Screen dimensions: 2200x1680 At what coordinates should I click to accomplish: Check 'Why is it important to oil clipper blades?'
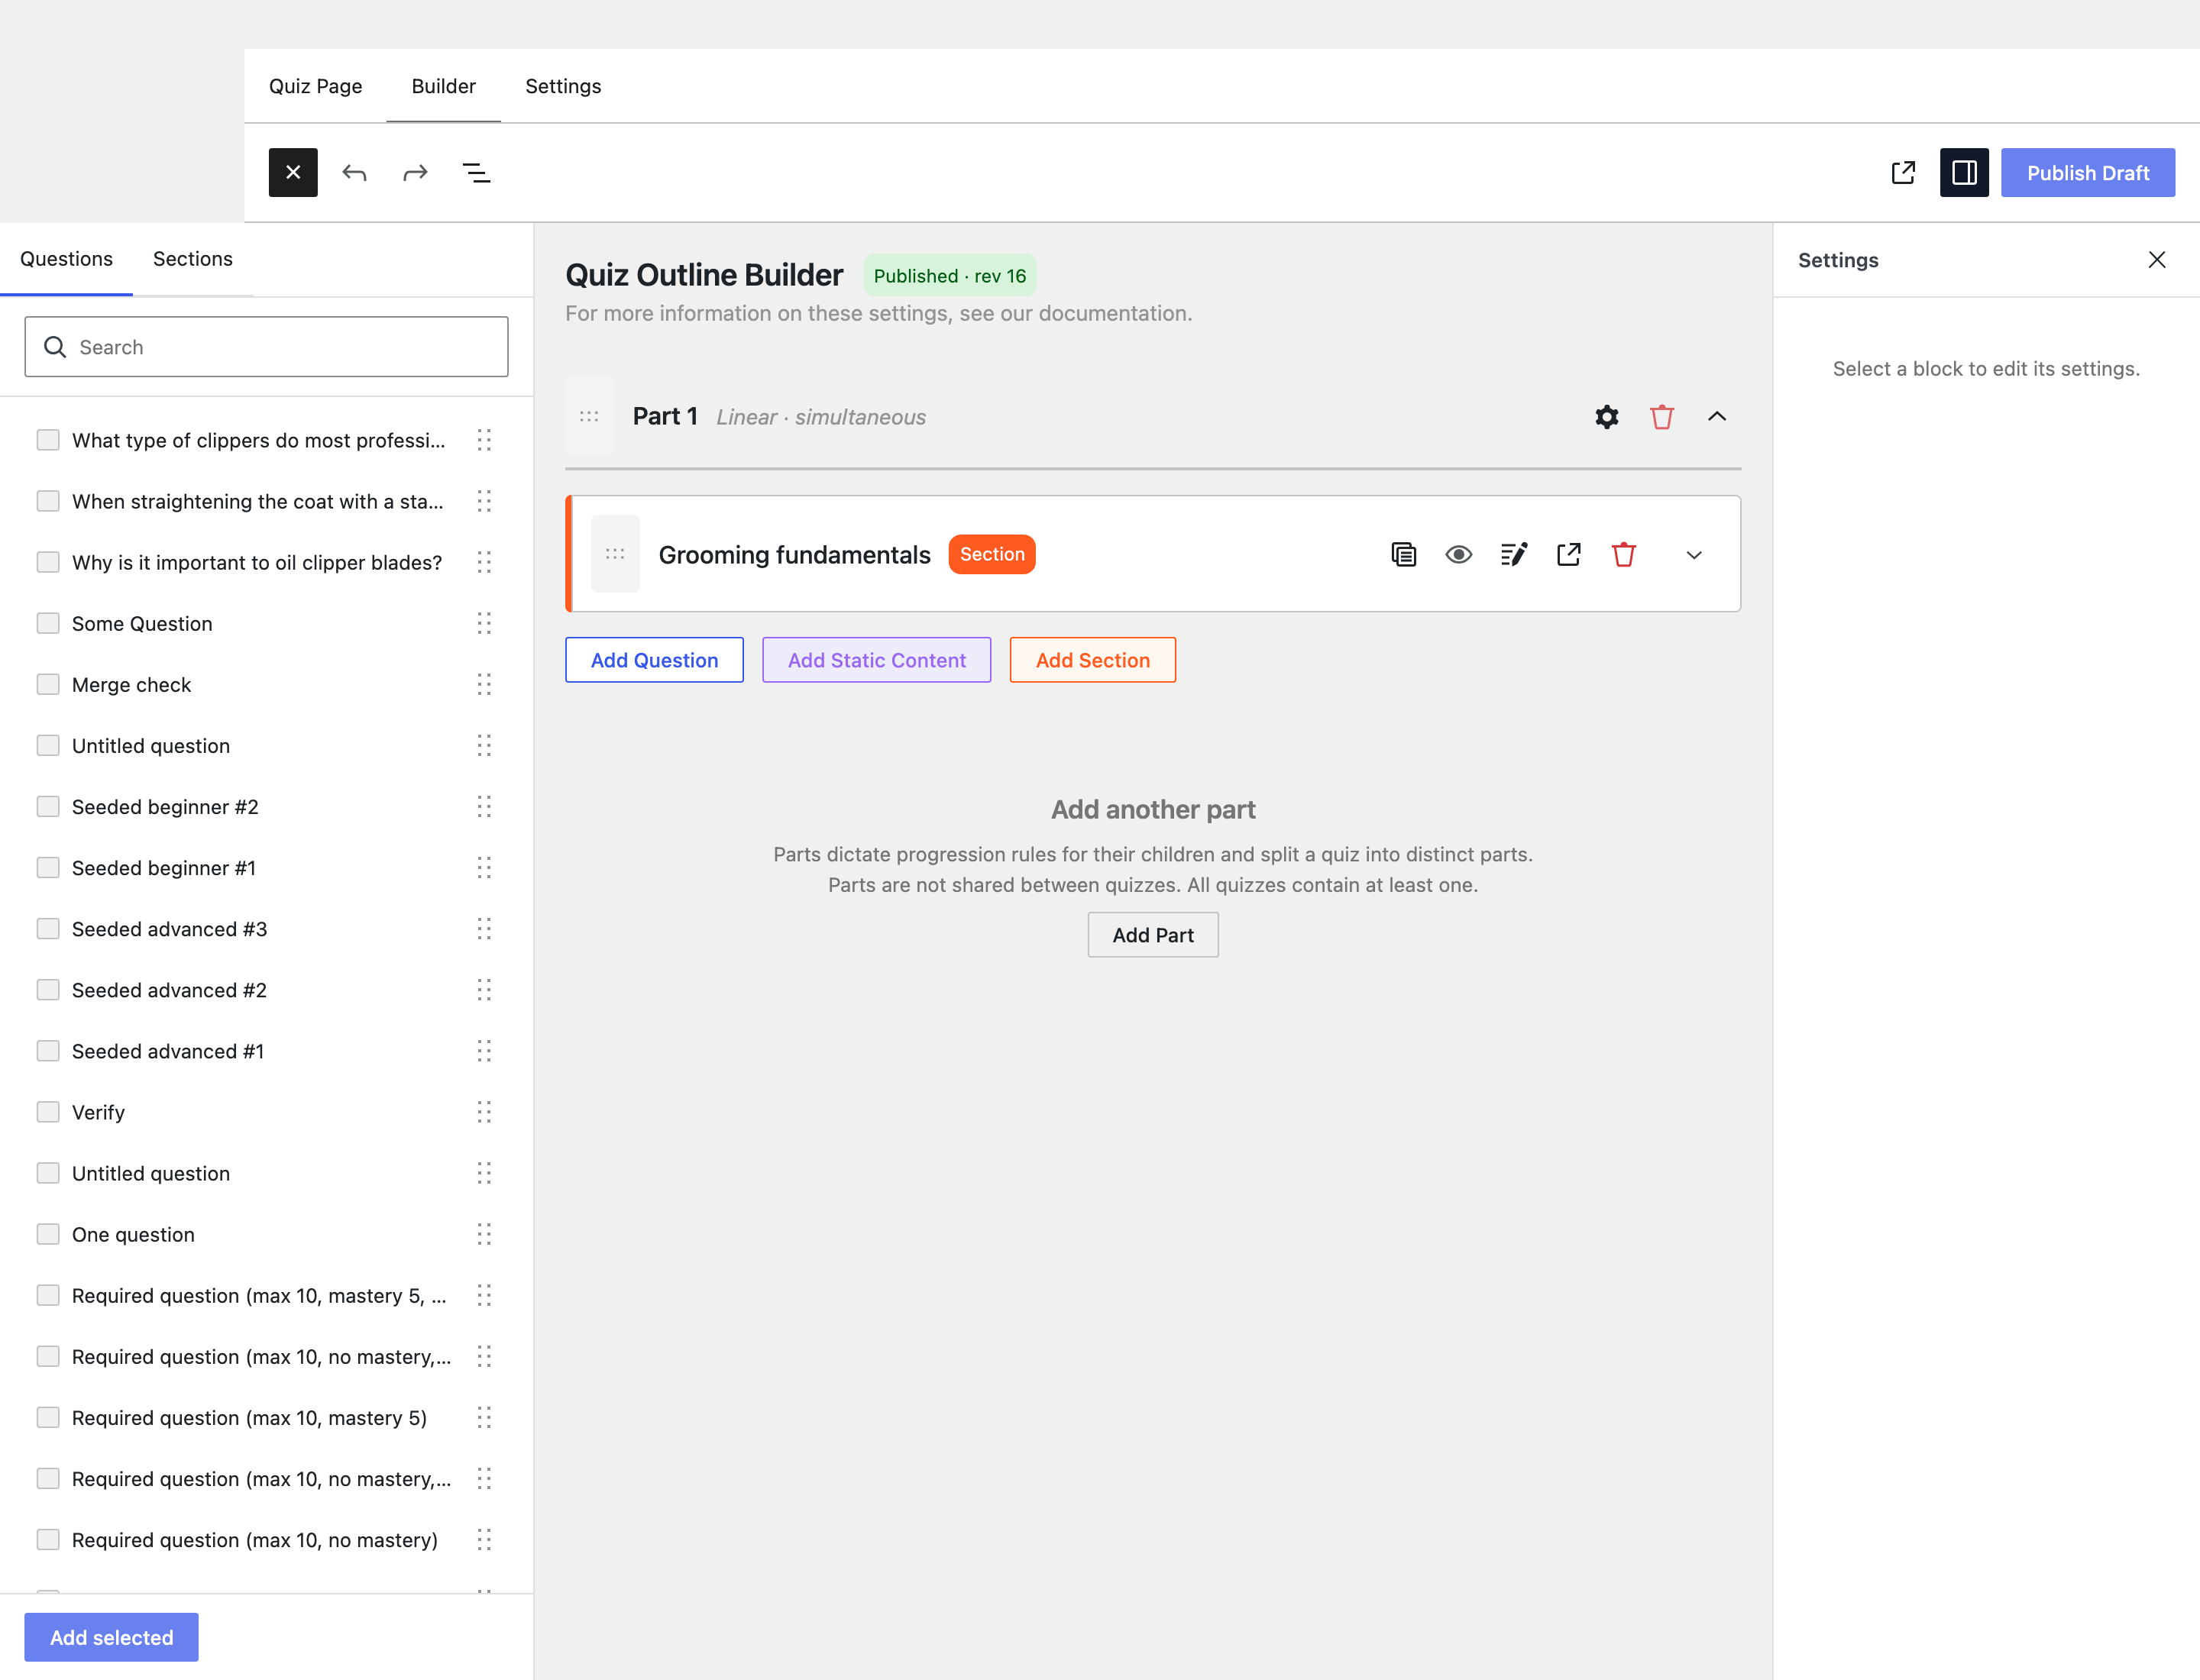(x=48, y=562)
